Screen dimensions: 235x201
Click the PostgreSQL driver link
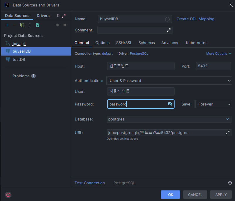[x=139, y=53]
